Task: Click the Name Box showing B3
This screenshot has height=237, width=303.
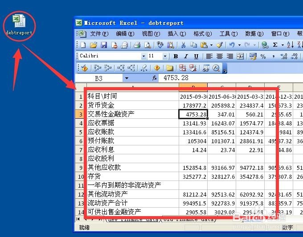Action: pyautogui.click(x=99, y=78)
